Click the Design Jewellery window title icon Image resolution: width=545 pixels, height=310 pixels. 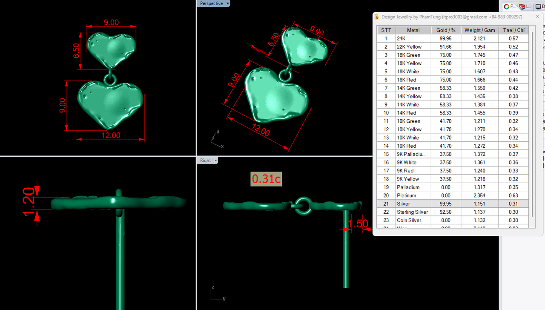coord(377,17)
